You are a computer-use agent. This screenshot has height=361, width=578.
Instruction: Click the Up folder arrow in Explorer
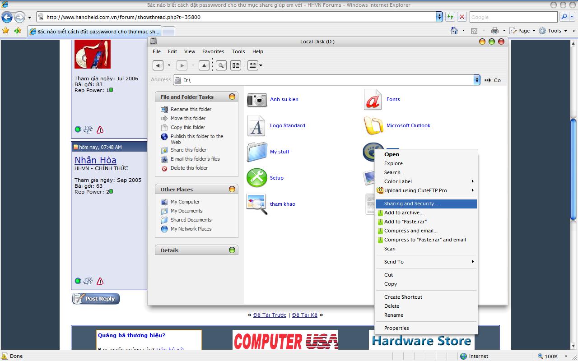(204, 65)
